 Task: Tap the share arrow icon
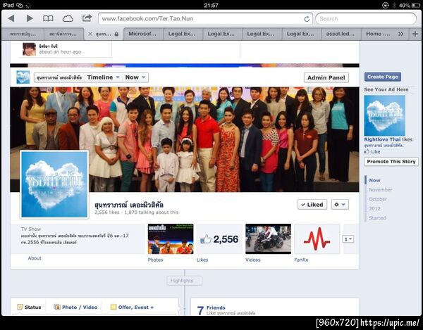click(x=87, y=18)
